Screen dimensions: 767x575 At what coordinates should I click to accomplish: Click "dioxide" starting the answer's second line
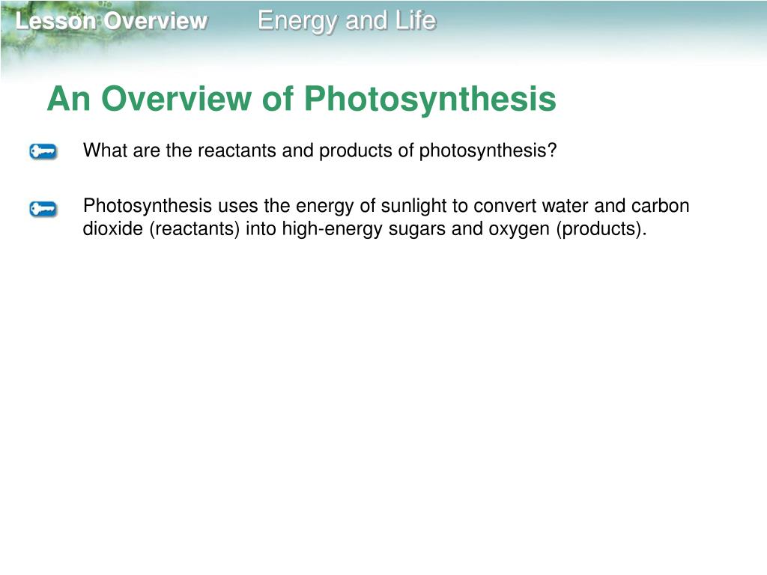tap(113, 228)
